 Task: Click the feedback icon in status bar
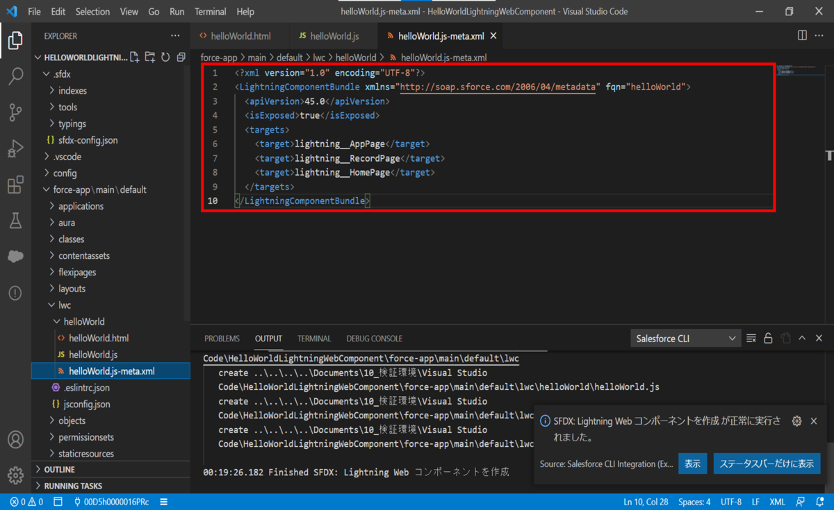point(801,502)
